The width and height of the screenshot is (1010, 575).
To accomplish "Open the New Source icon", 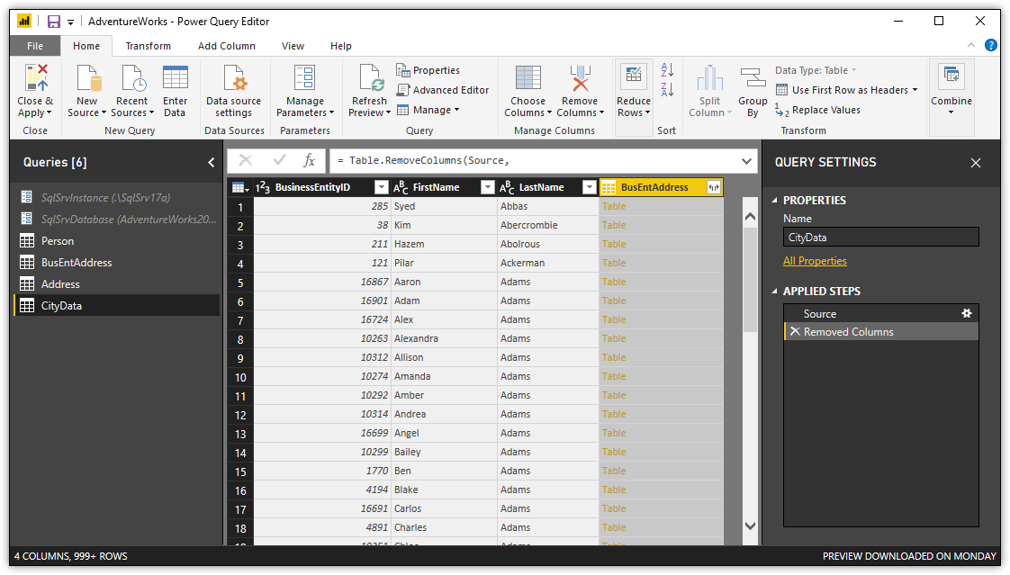I will click(87, 77).
